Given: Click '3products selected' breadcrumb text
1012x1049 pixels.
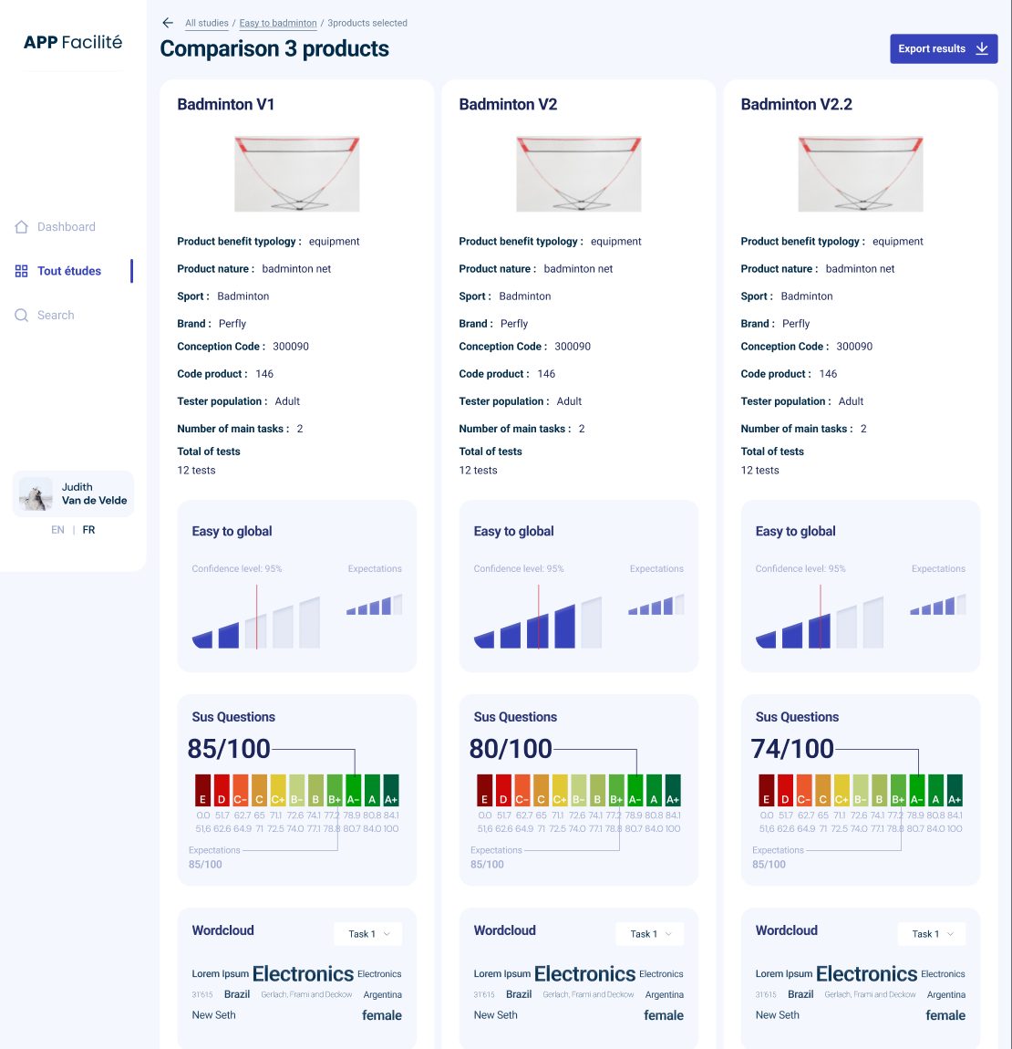Looking at the screenshot, I should coord(367,23).
